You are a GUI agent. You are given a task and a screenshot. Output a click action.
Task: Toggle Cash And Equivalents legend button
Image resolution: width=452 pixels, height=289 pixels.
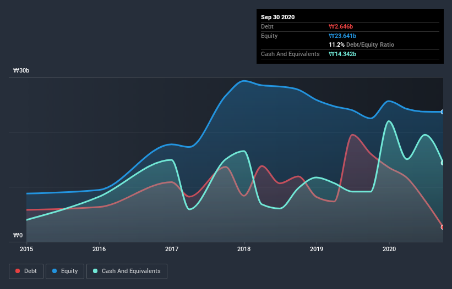(x=127, y=271)
